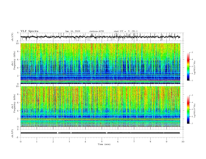Click the 'Jan. 16, 2019' date label
This screenshot has width=206, height=159.
[73, 31]
